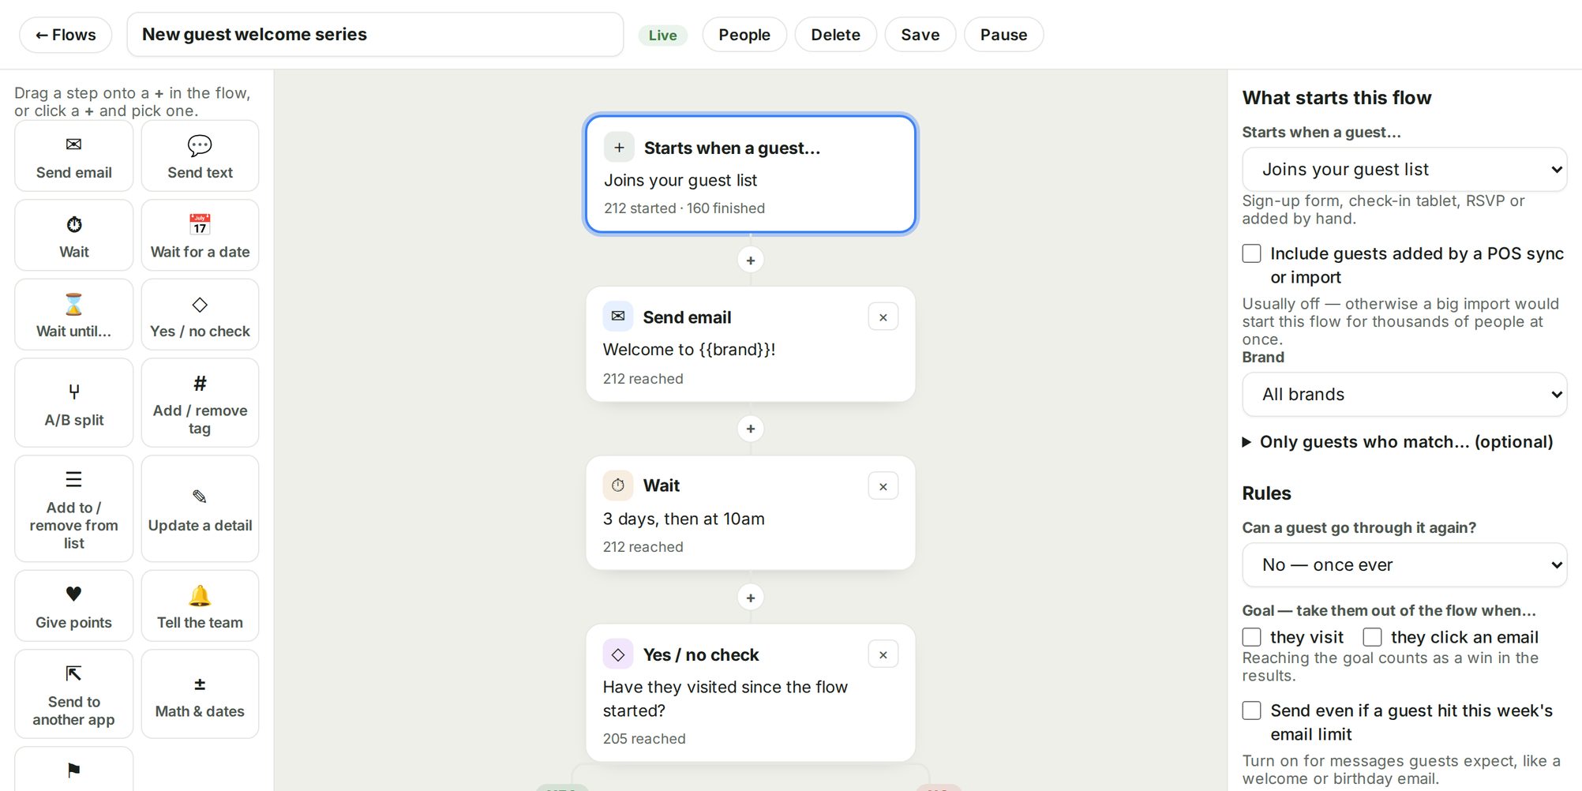Open the 'Joins your guest list' trigger dropdown
The height and width of the screenshot is (791, 1582).
(1404, 170)
